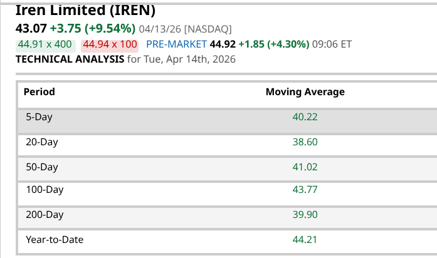This screenshot has height=258, width=437.
Task: Select the Year-to-Date period row
Action: (228, 242)
